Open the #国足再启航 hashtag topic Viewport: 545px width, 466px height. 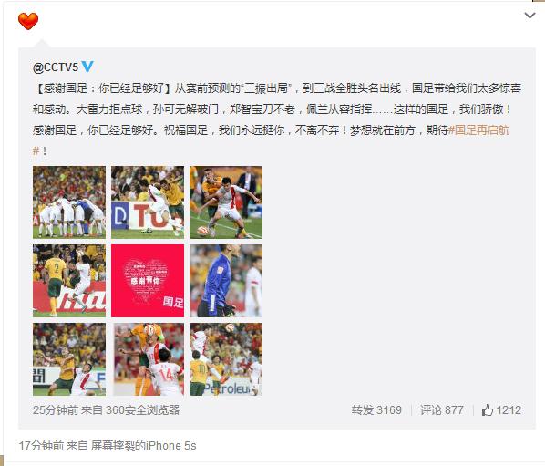[x=479, y=130]
